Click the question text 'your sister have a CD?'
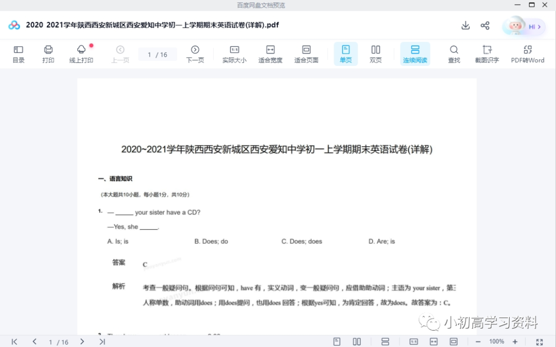Screen dimensions: 556x347 point(168,212)
